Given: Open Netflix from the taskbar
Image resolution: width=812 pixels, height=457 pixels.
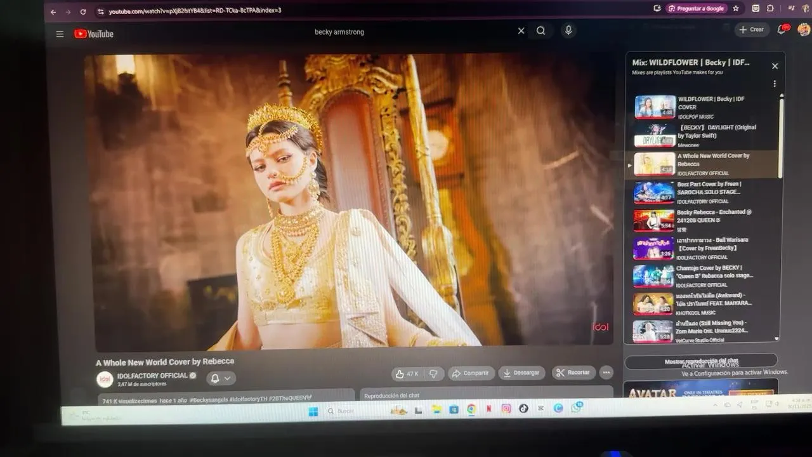Looking at the screenshot, I should tap(488, 409).
